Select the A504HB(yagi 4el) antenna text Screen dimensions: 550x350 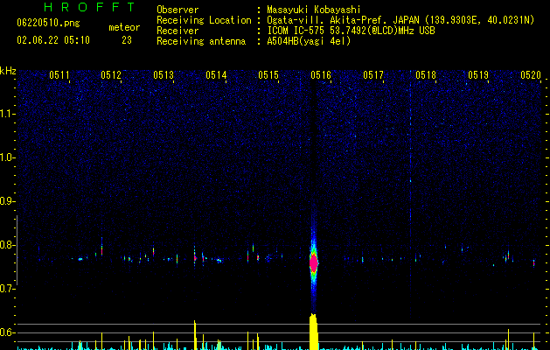(x=309, y=41)
